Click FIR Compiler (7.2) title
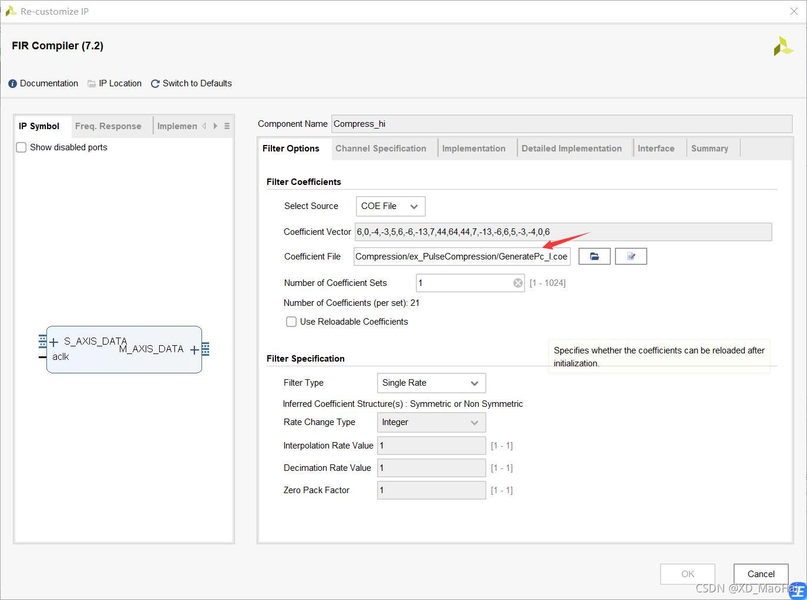Screen dimensions: 807x600 click(58, 46)
